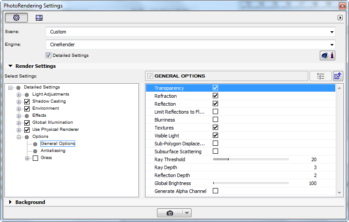This screenshot has height=222, width=349.
Task: Toggle the Refraction checkbox
Action: point(215,96)
